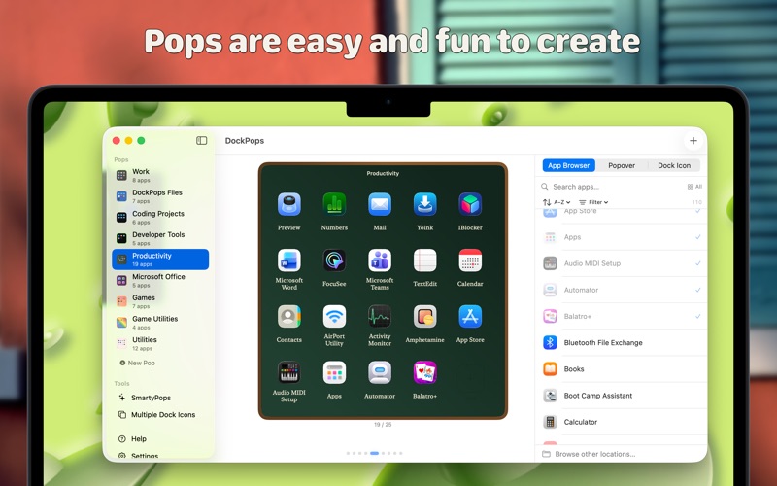Click the search magnifier icon

click(545, 187)
